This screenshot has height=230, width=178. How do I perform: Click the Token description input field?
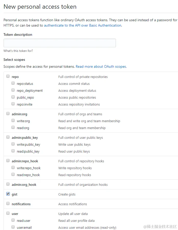60,43
